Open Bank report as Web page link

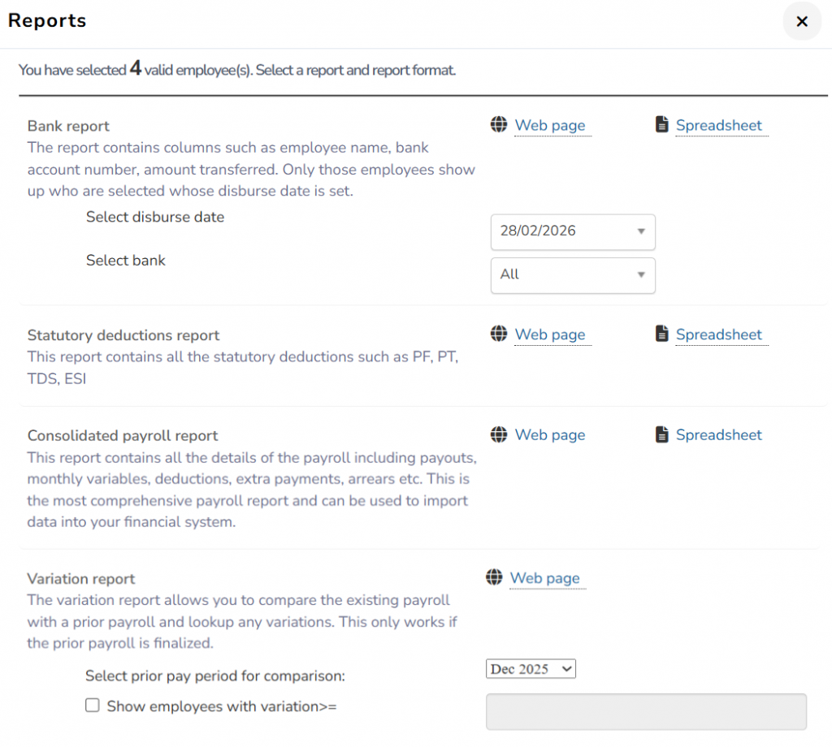coord(550,125)
